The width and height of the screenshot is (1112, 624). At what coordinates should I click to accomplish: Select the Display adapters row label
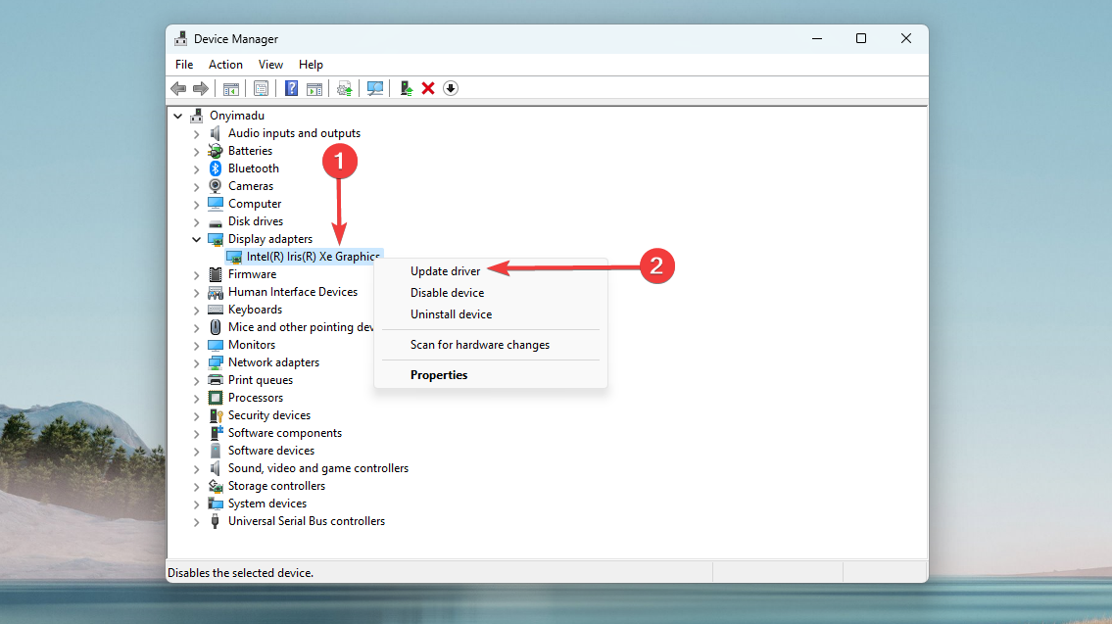[x=270, y=239]
